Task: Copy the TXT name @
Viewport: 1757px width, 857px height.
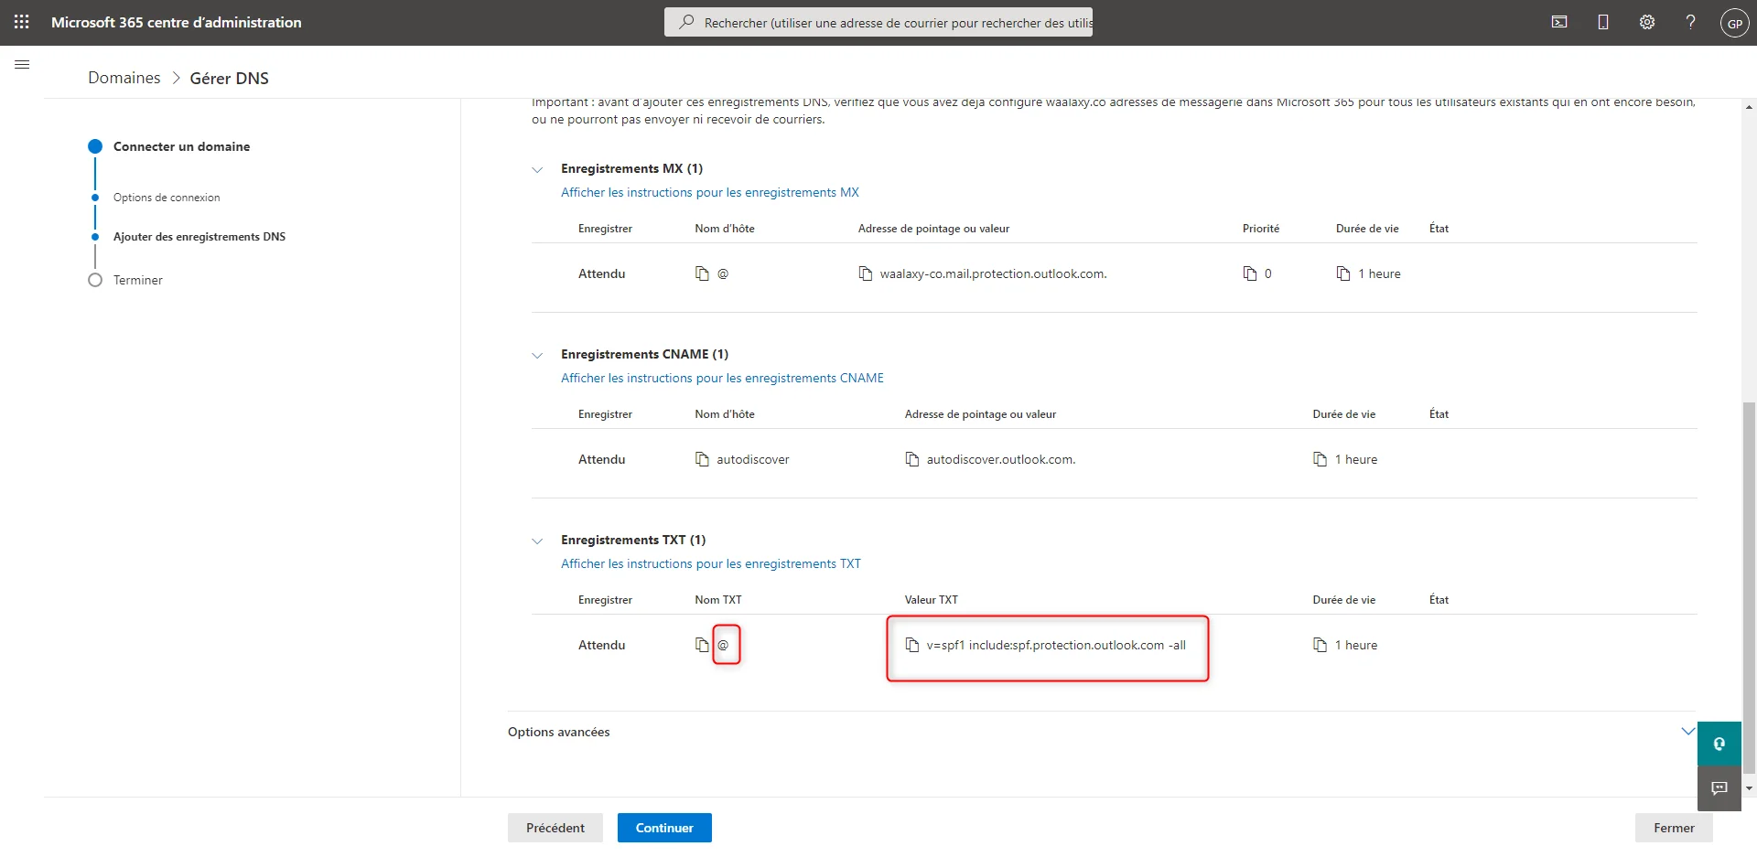Action: pos(702,645)
